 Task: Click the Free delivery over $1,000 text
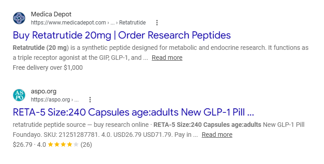pyautogui.click(x=48, y=68)
